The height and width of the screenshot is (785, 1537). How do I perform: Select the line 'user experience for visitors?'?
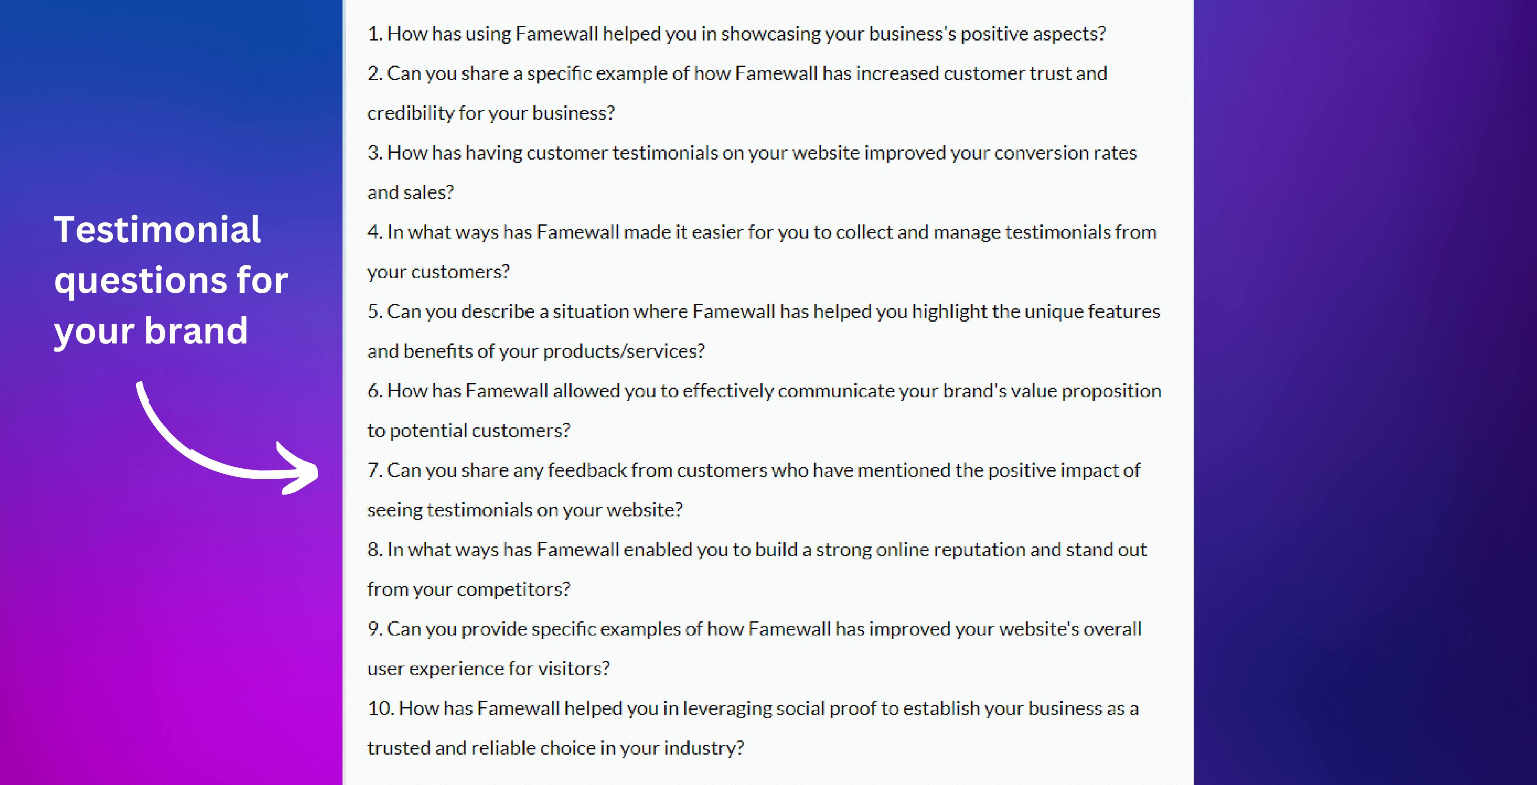[x=488, y=669]
